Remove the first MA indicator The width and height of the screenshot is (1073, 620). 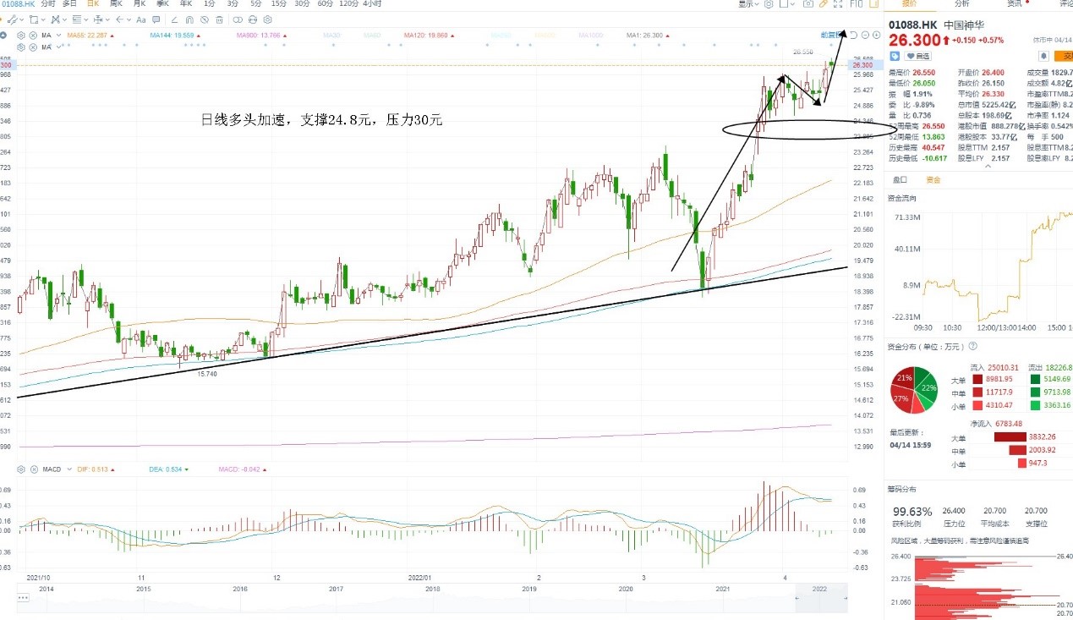[x=33, y=36]
